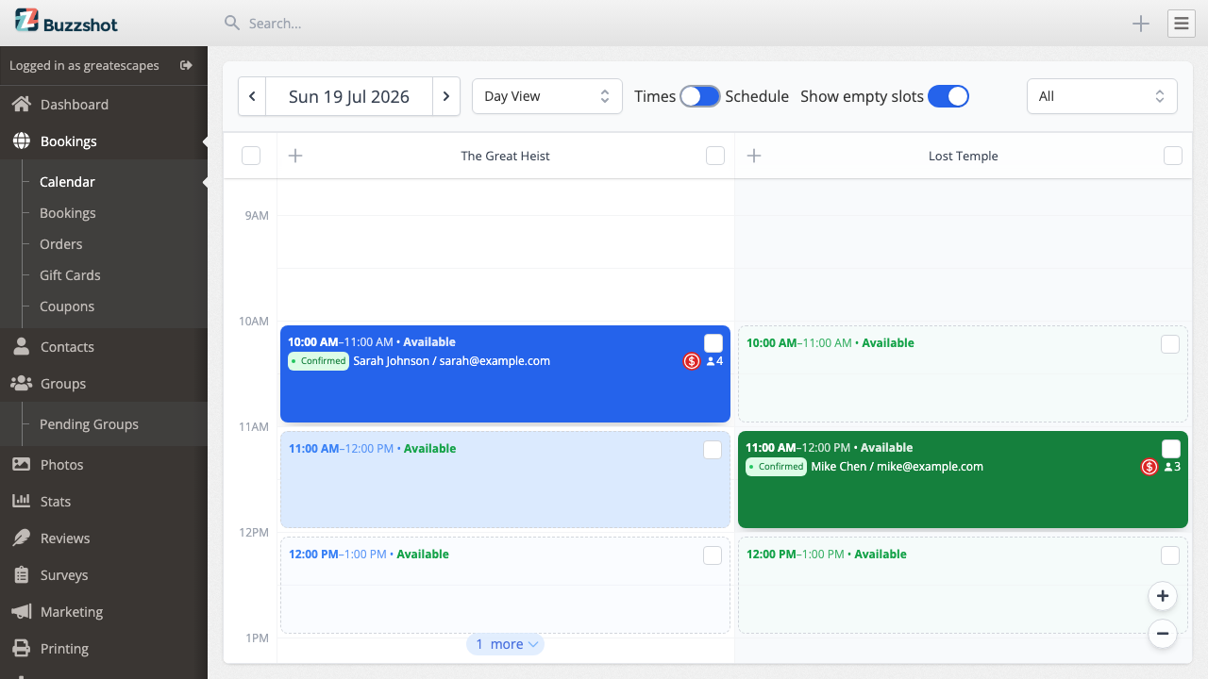
Task: Click the Stats bar chart icon
Action: pos(21,501)
